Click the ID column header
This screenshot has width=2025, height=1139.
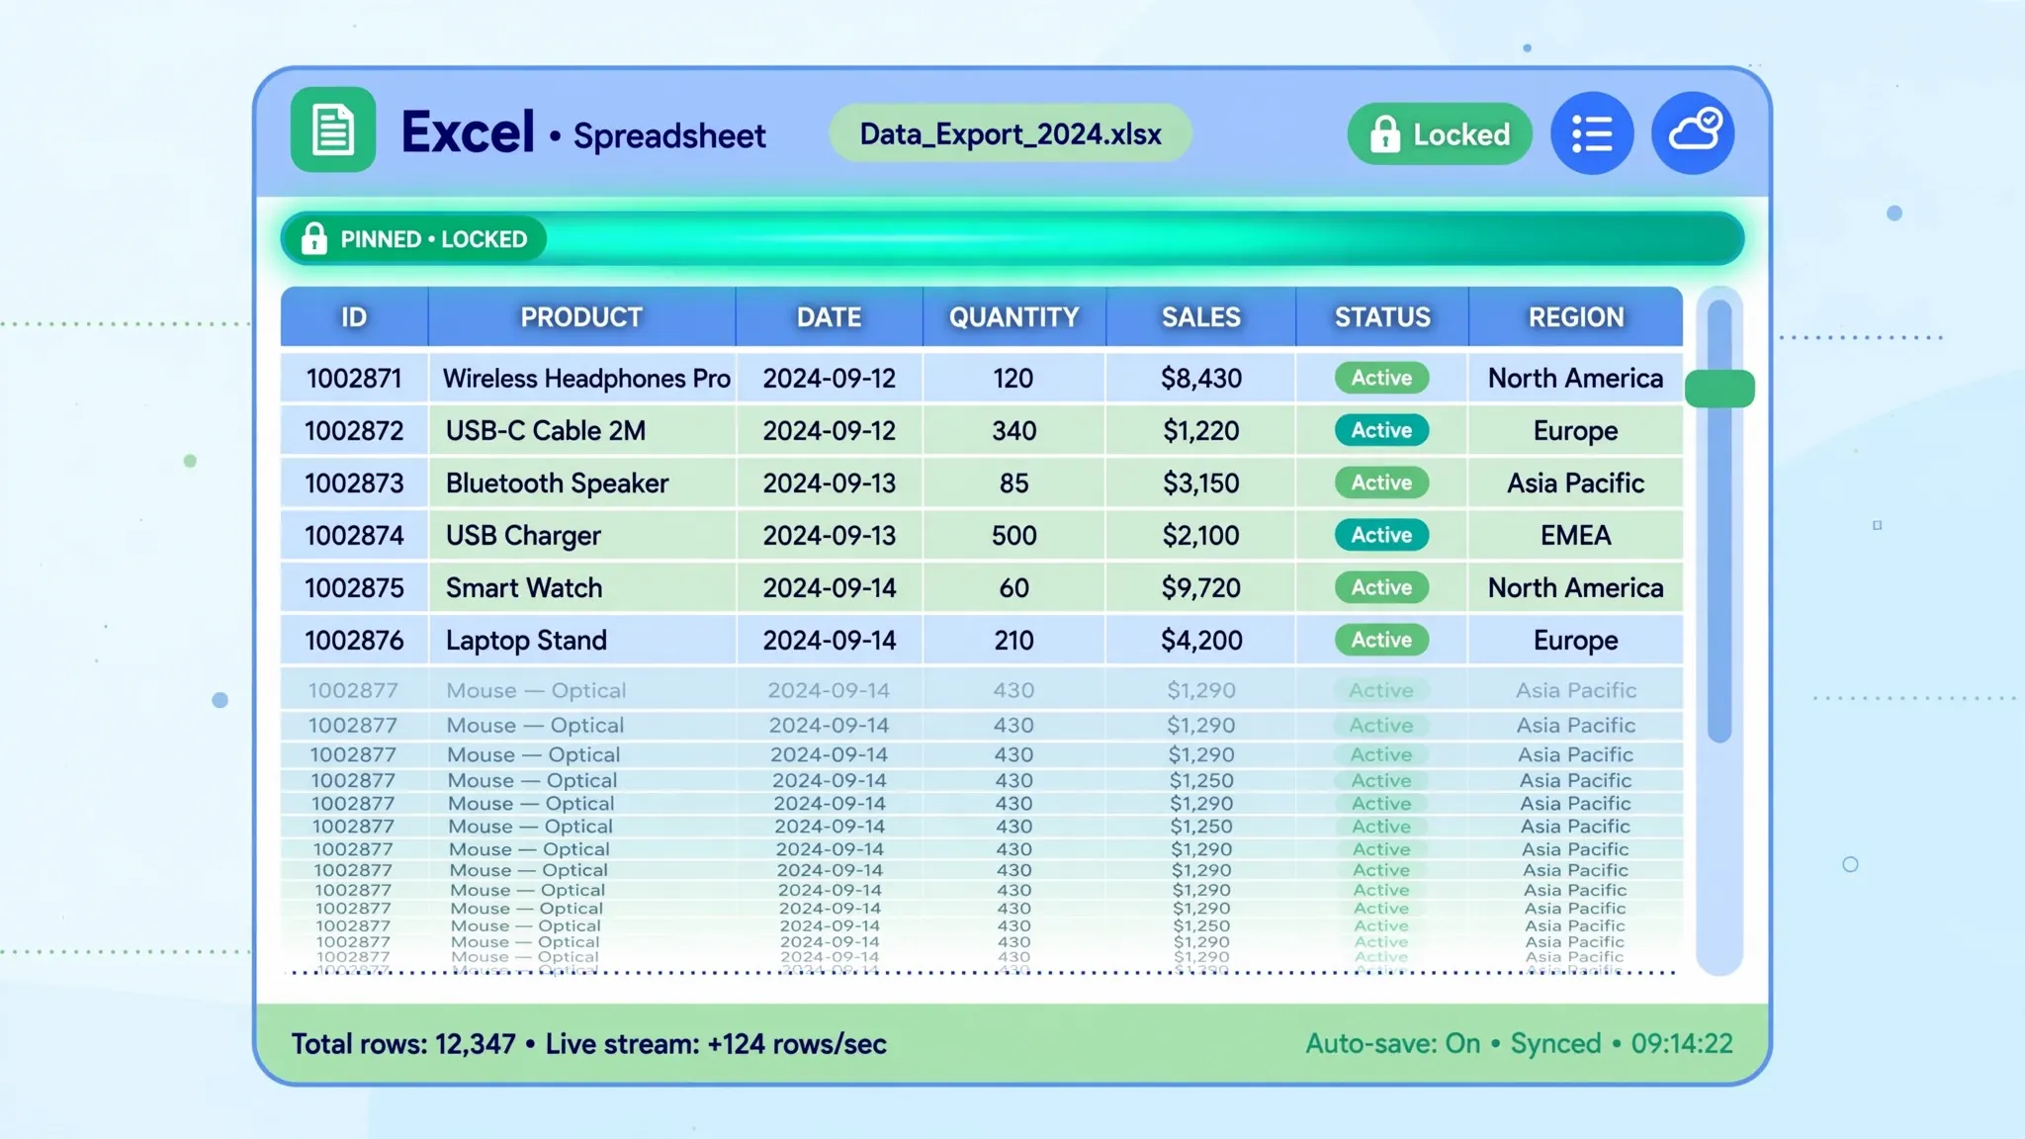click(x=354, y=316)
